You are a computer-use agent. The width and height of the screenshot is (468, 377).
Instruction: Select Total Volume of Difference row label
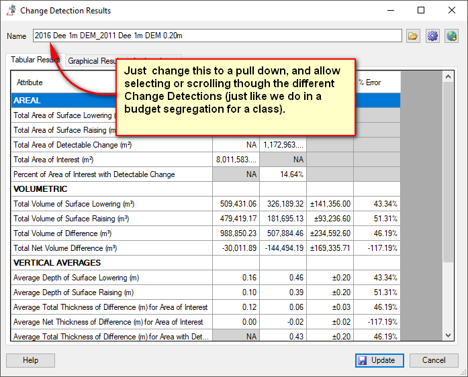point(62,233)
